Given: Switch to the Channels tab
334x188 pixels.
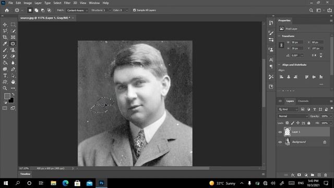Looking at the screenshot, I should [303, 101].
